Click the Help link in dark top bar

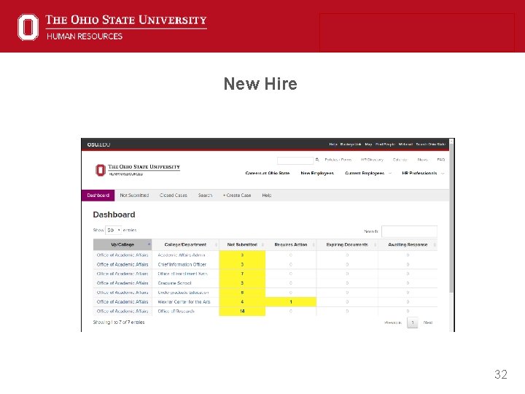(x=332, y=144)
